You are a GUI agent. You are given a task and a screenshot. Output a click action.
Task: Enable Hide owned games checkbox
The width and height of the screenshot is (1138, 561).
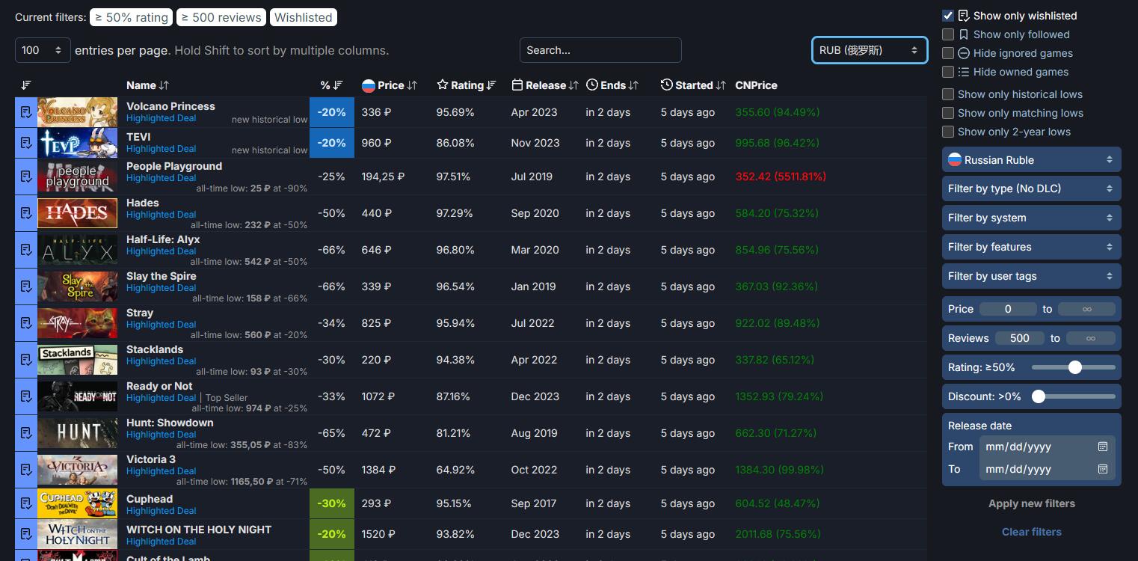(948, 72)
